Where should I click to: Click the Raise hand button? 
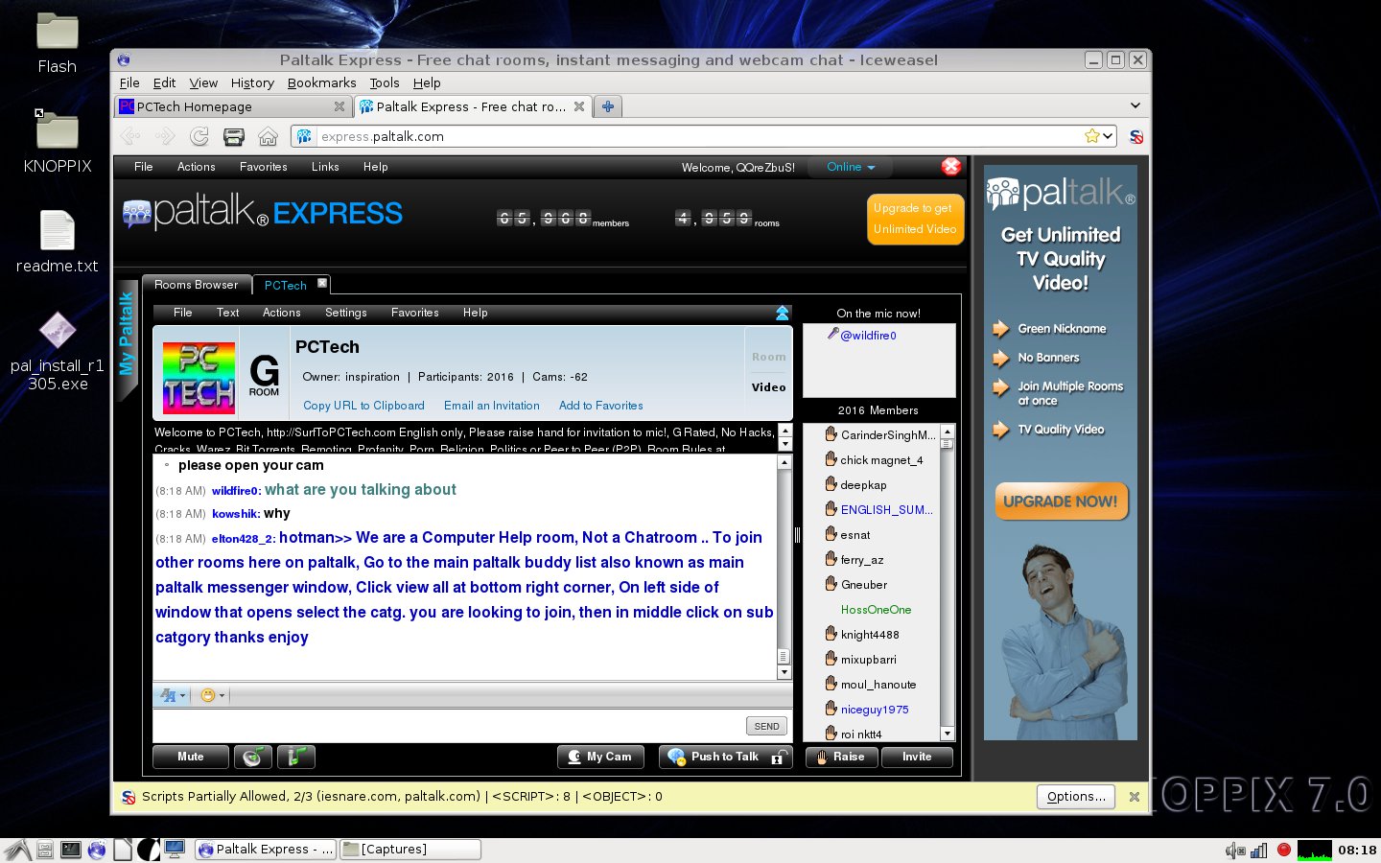click(x=842, y=757)
